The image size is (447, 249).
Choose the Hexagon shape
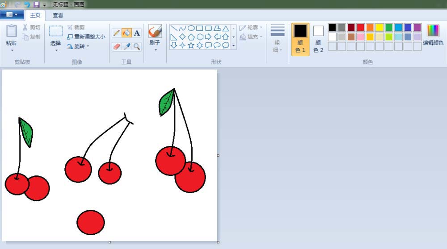click(x=199, y=37)
